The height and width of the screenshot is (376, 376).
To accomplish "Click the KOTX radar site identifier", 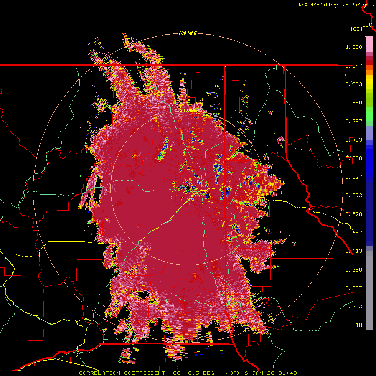I will [234, 373].
